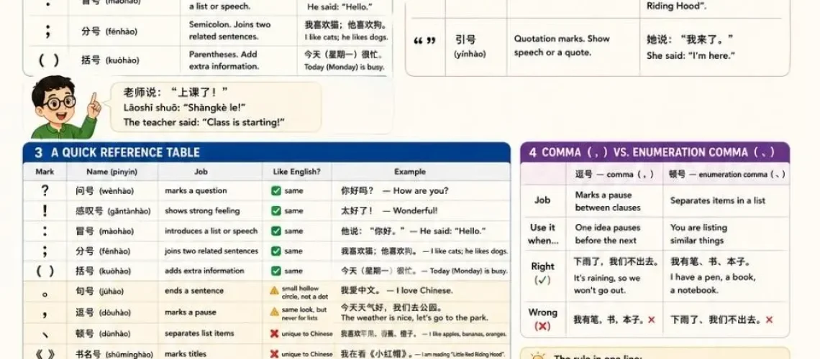Click the red X in the 书名号 'marks titles' row
This screenshot has height=359, width=820.
274,354
